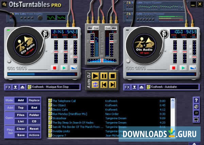
Task: Open playlist Actions menu
Action: 34,135
